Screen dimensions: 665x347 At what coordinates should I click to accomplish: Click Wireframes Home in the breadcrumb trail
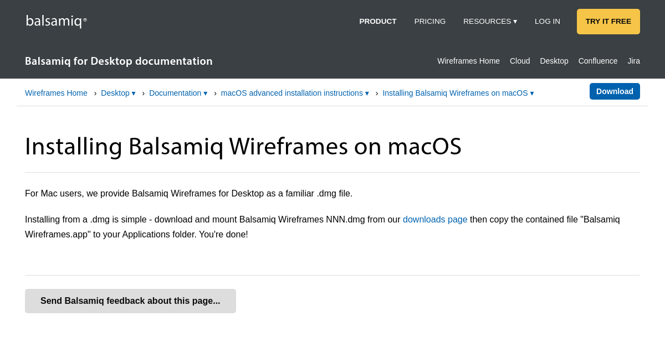pos(56,93)
